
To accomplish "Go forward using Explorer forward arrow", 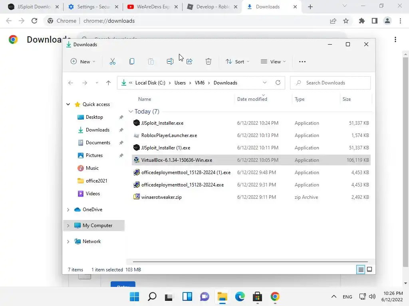I will [x=85, y=83].
